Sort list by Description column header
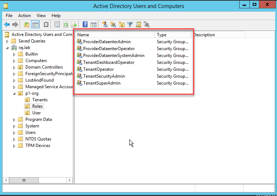 pos(218,35)
